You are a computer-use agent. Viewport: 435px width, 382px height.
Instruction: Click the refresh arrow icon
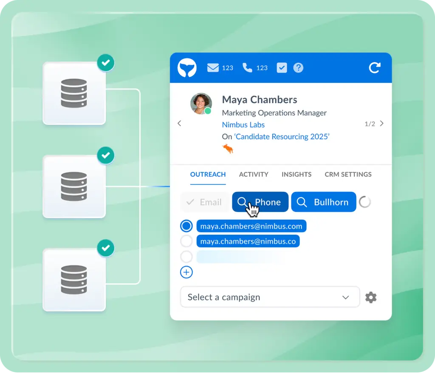click(375, 67)
